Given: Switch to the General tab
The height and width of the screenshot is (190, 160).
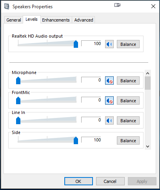Looking at the screenshot, I should point(14,20).
